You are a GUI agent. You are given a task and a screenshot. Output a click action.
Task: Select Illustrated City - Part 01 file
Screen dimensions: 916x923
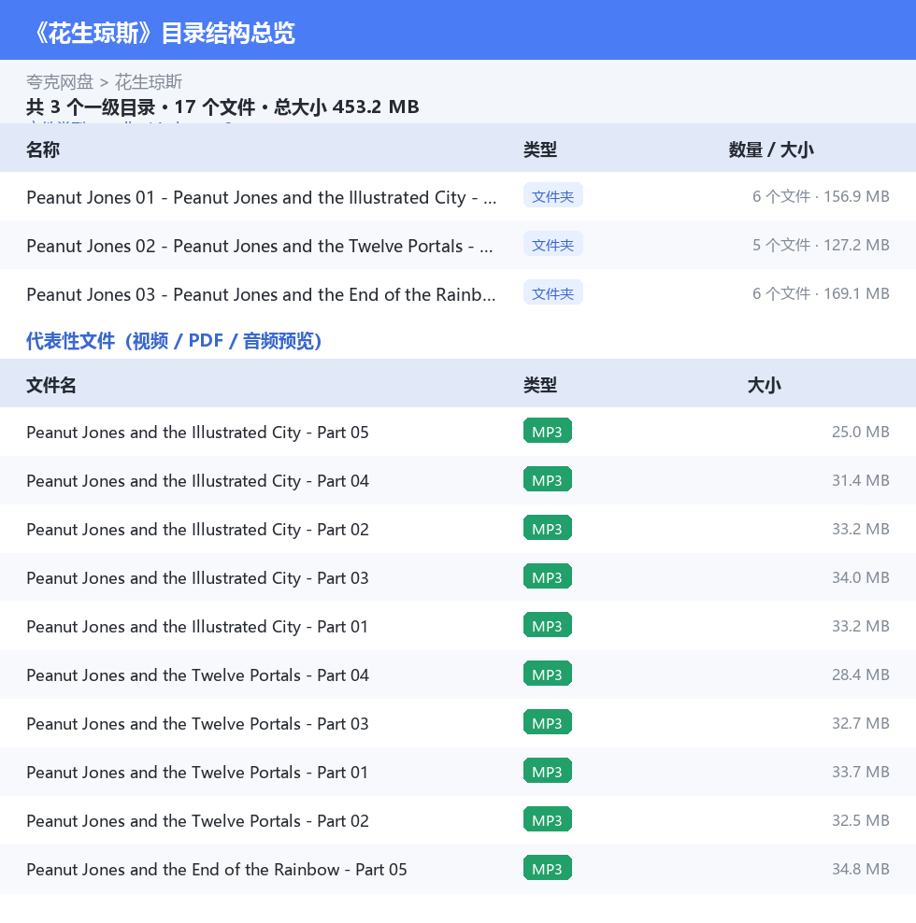[x=458, y=626]
